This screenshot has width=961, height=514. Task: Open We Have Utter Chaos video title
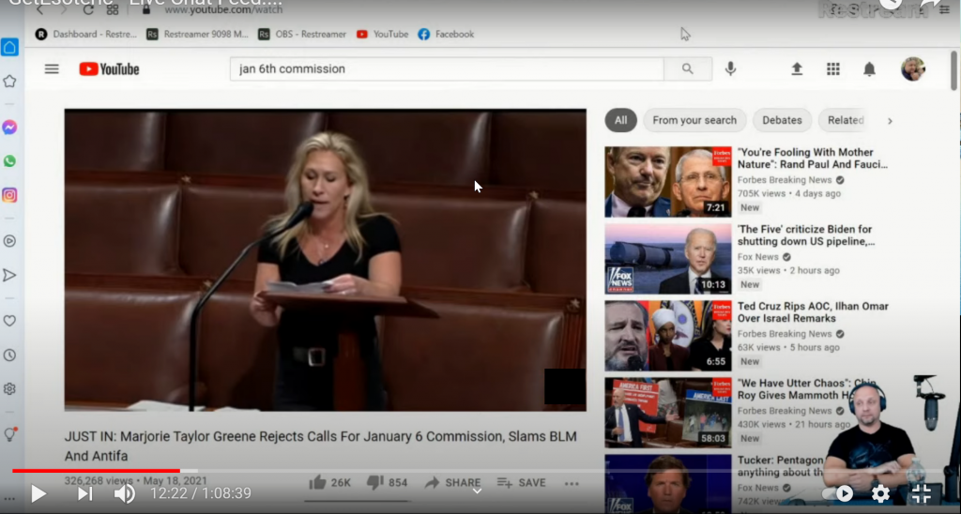[x=806, y=389]
